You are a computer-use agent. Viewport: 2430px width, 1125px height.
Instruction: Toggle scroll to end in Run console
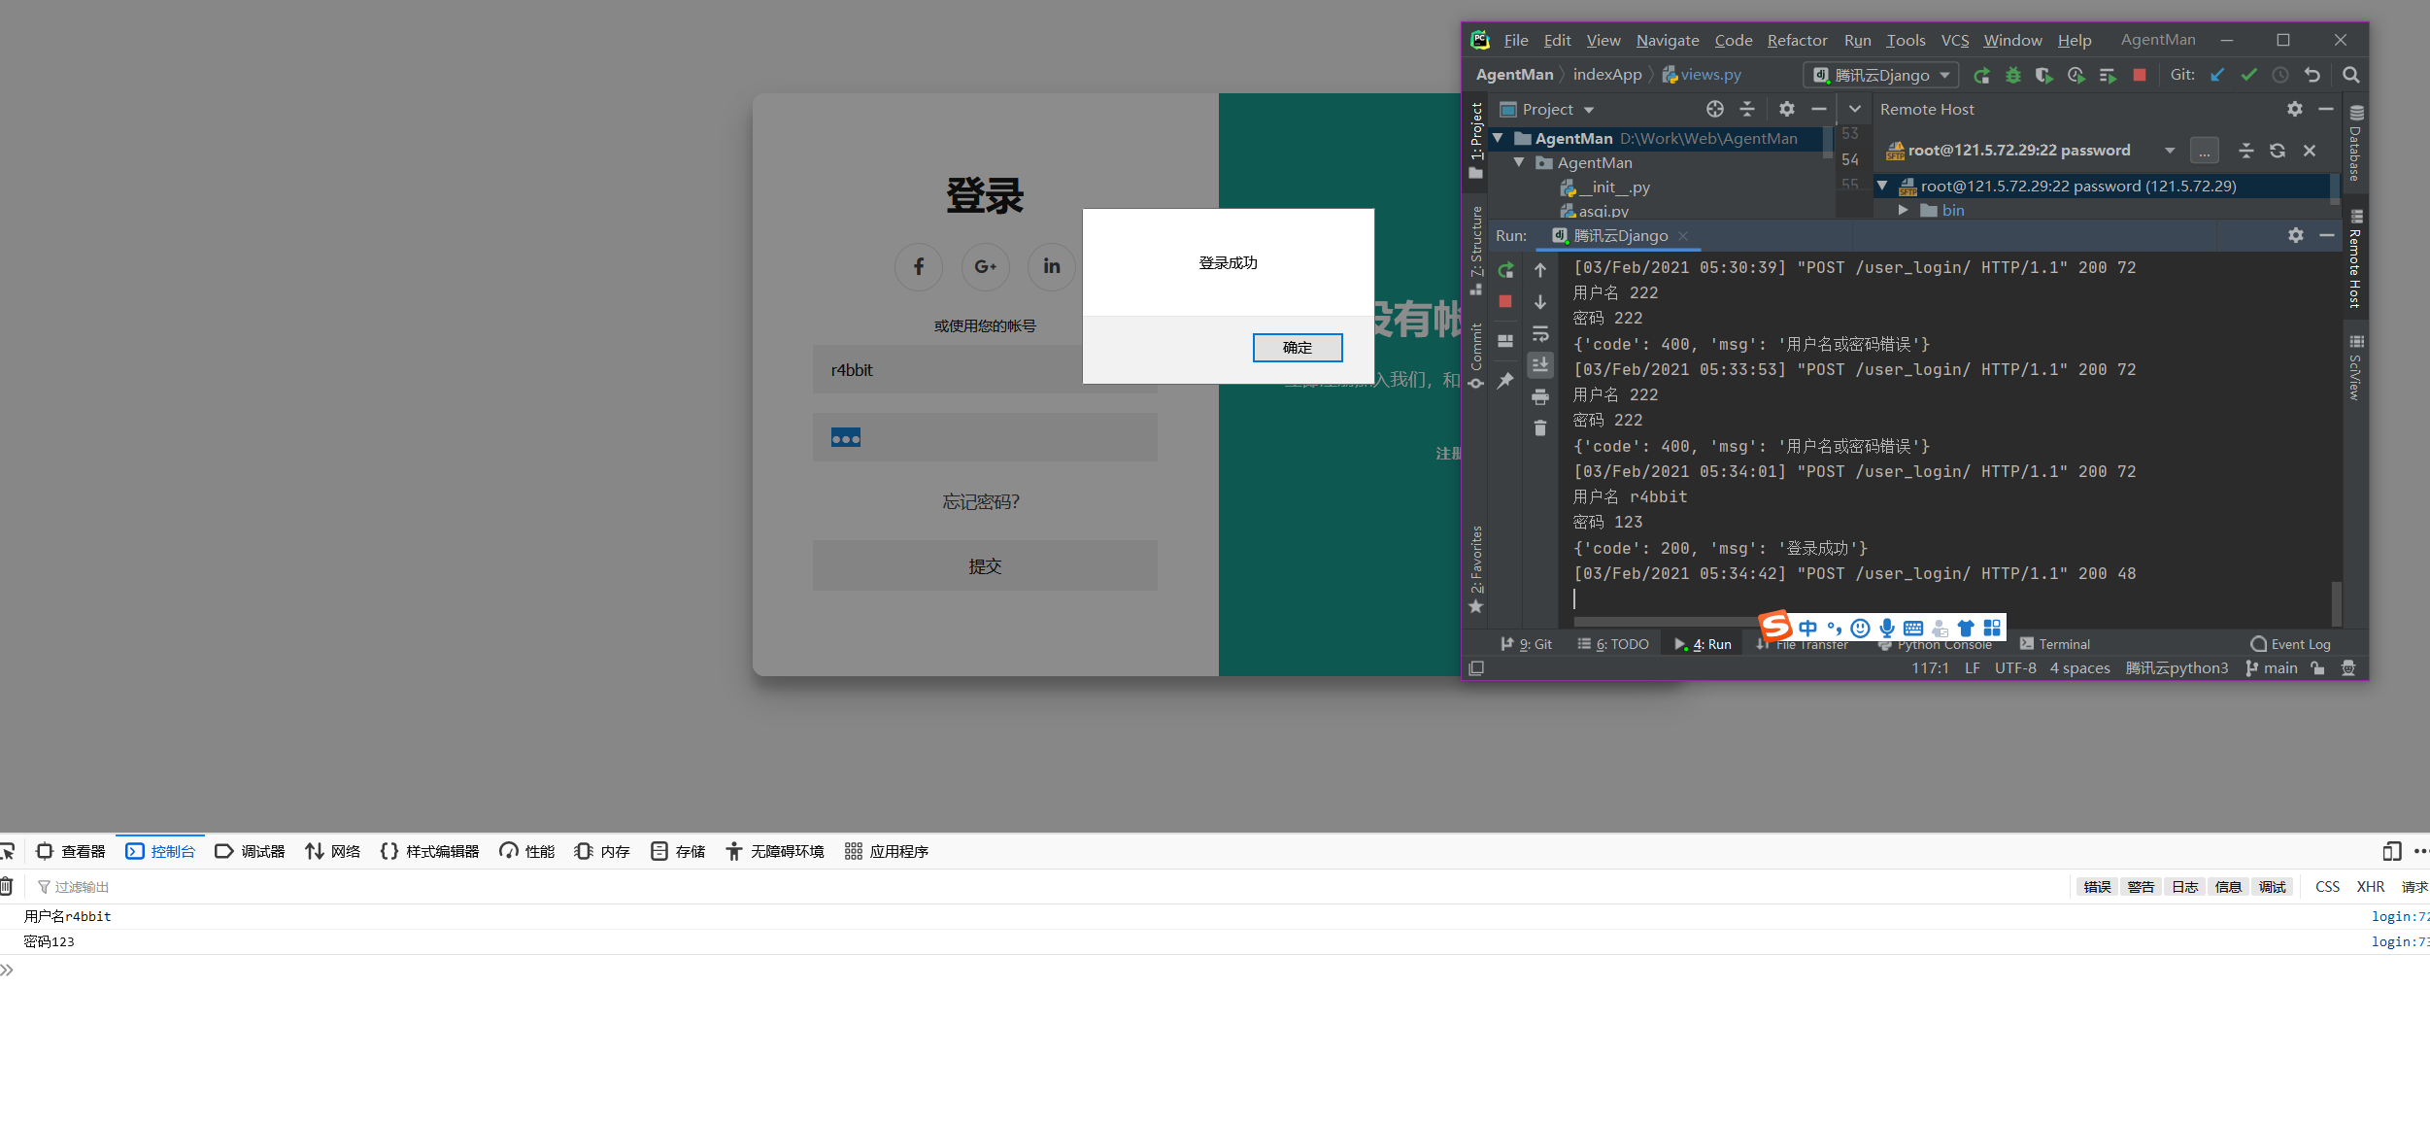(x=1540, y=365)
